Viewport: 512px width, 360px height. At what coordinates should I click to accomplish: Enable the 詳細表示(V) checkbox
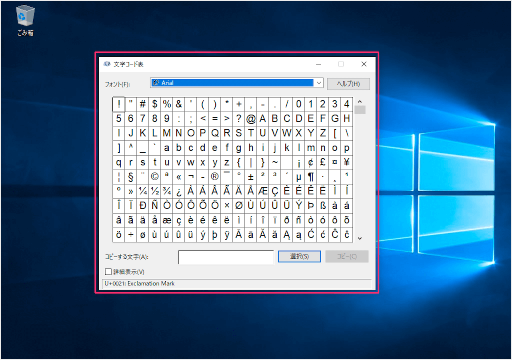[x=108, y=272]
